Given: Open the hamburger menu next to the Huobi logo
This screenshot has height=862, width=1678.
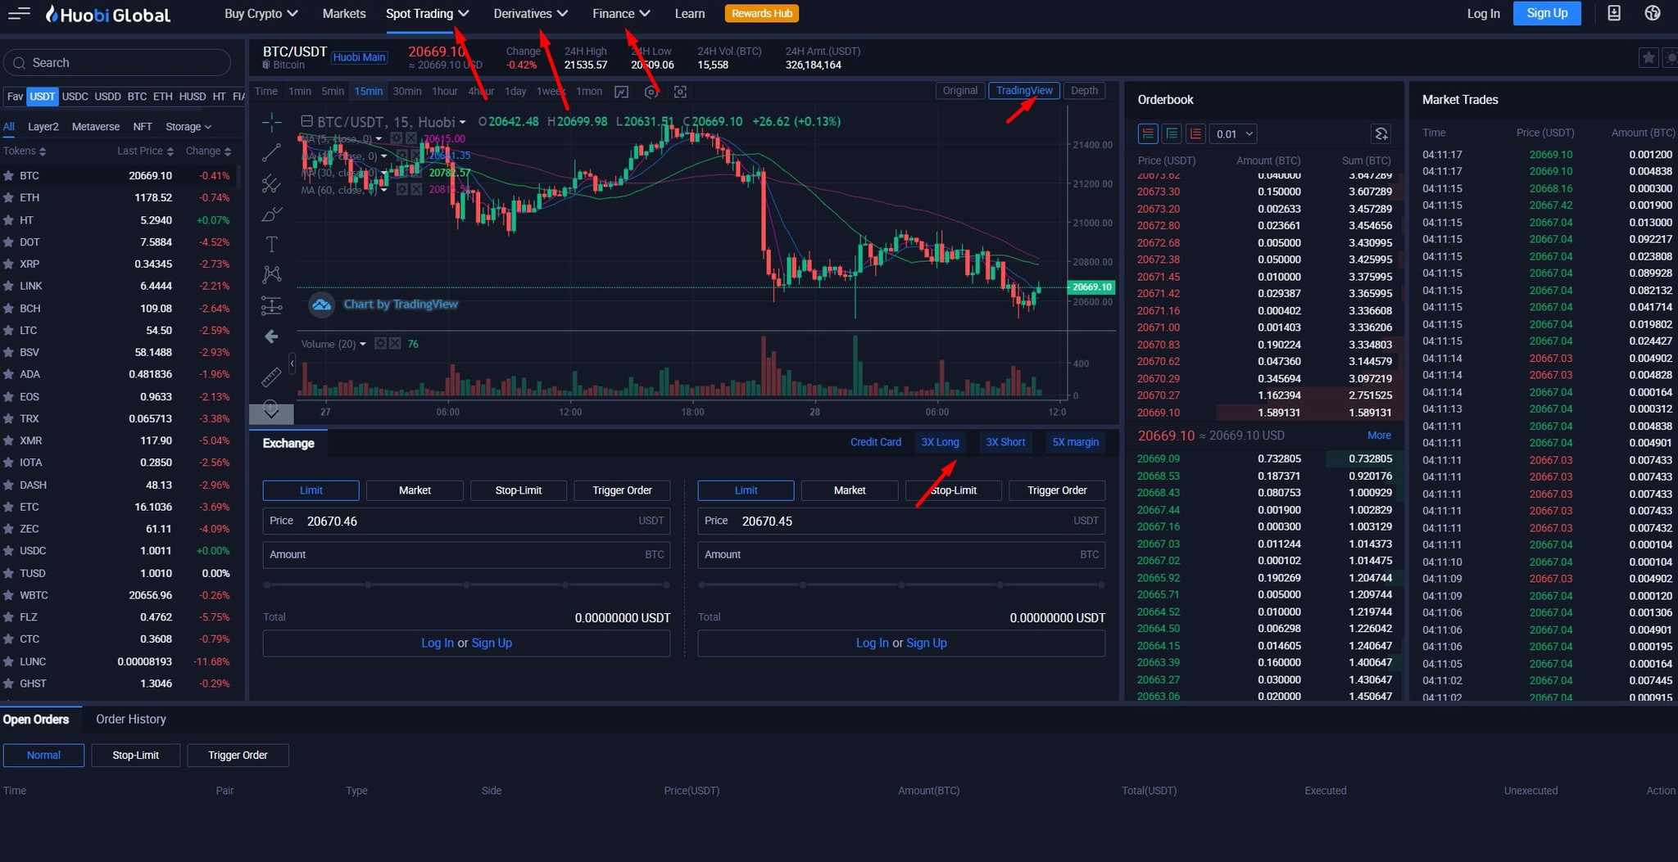Looking at the screenshot, I should (19, 13).
